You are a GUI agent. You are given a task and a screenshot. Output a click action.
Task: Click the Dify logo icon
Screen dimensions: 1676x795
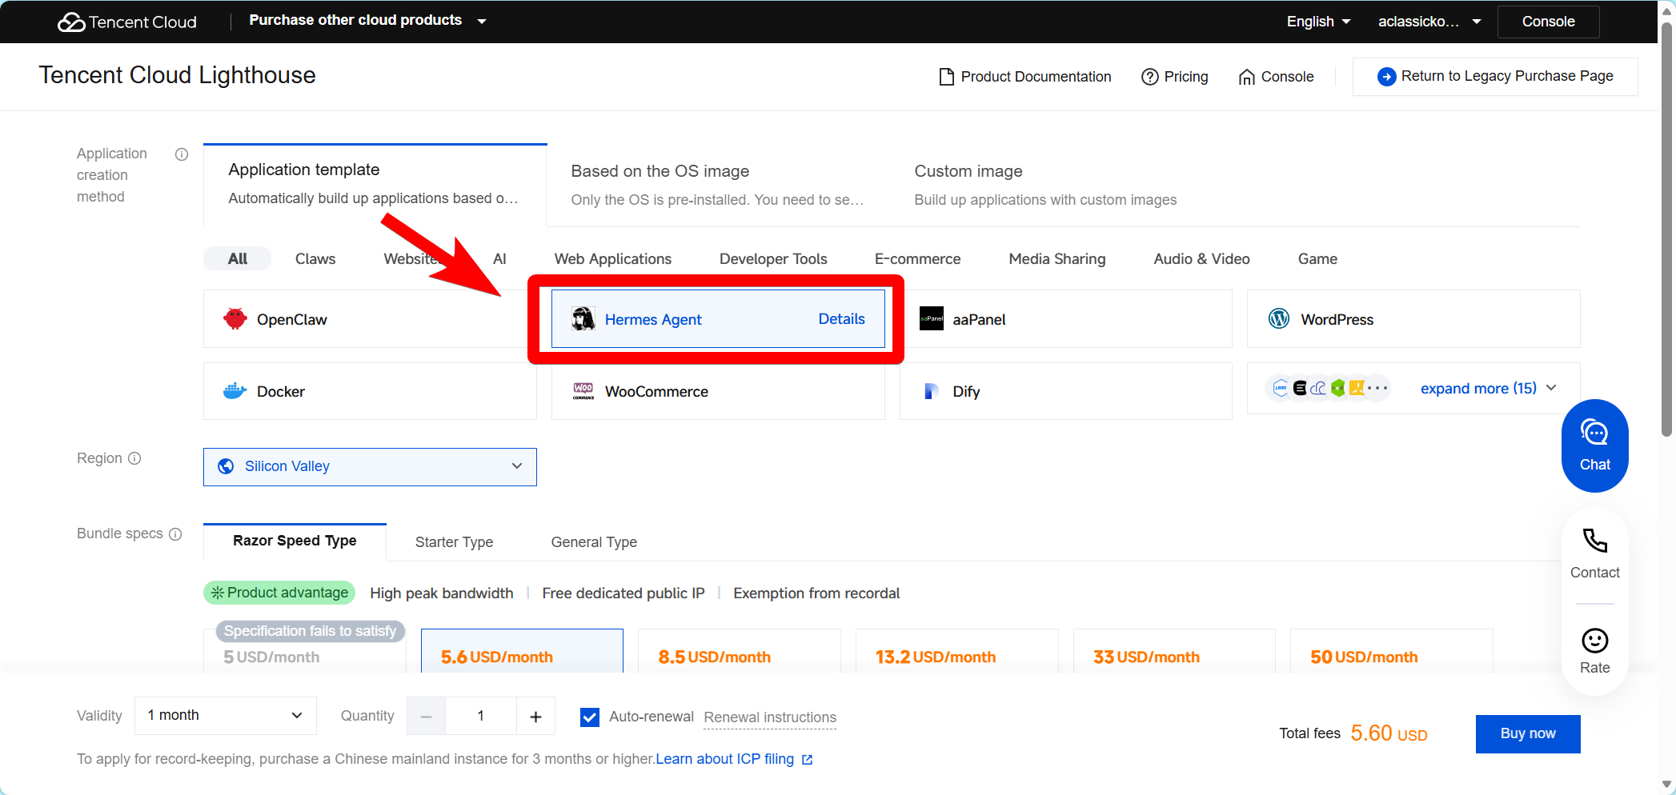click(x=931, y=391)
